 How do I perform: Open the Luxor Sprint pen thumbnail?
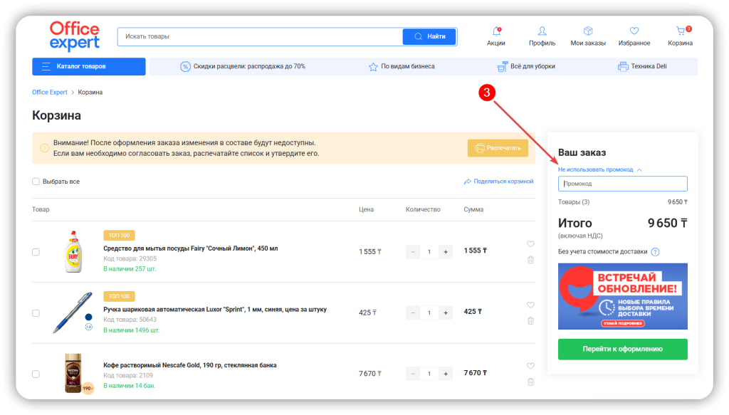point(73,312)
